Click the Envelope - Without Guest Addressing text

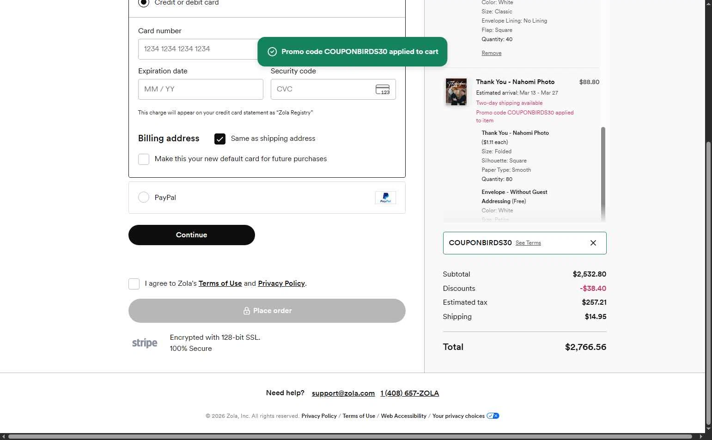514,197
